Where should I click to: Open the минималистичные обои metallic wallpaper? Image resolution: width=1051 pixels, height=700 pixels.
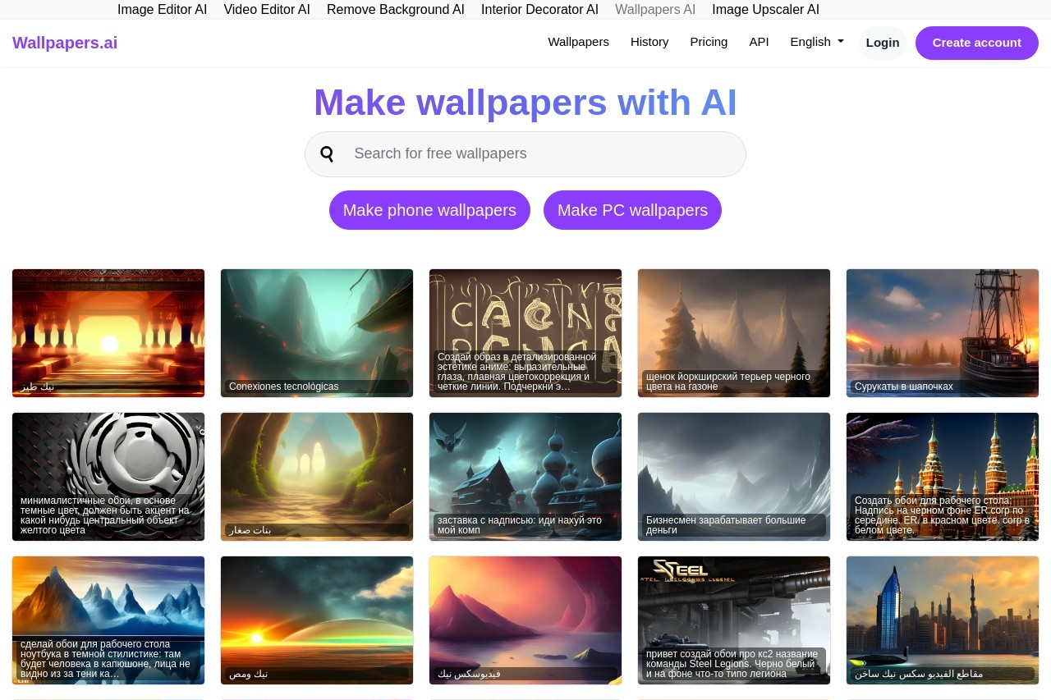(108, 477)
